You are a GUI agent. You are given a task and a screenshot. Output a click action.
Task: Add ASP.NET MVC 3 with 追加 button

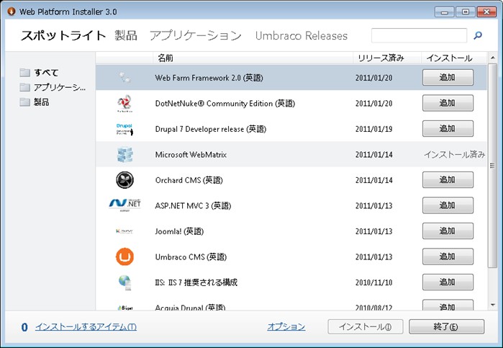[x=448, y=205]
